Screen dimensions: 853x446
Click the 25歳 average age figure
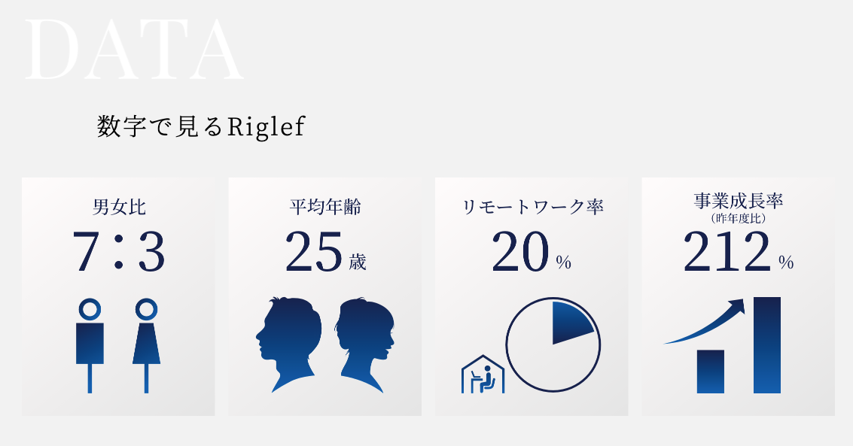coord(324,252)
